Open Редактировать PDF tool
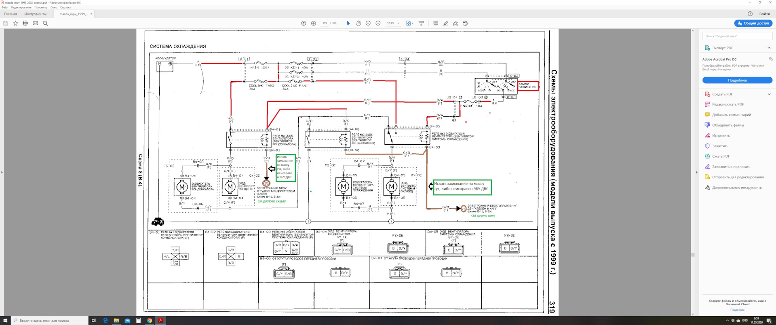 727,105
